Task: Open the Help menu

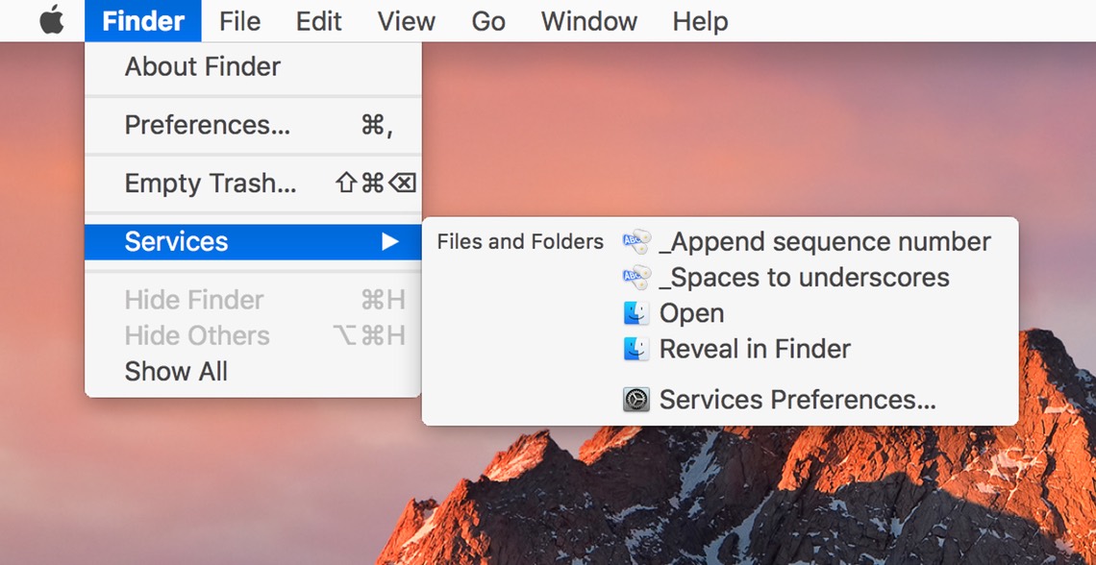Action: pyautogui.click(x=700, y=21)
